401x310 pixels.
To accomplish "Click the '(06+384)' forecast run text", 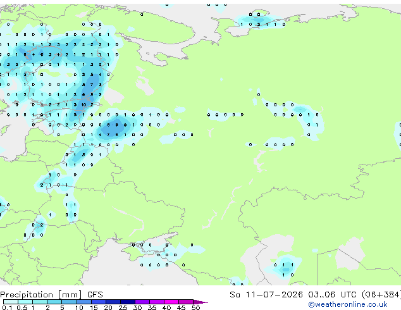I will click(x=381, y=295).
